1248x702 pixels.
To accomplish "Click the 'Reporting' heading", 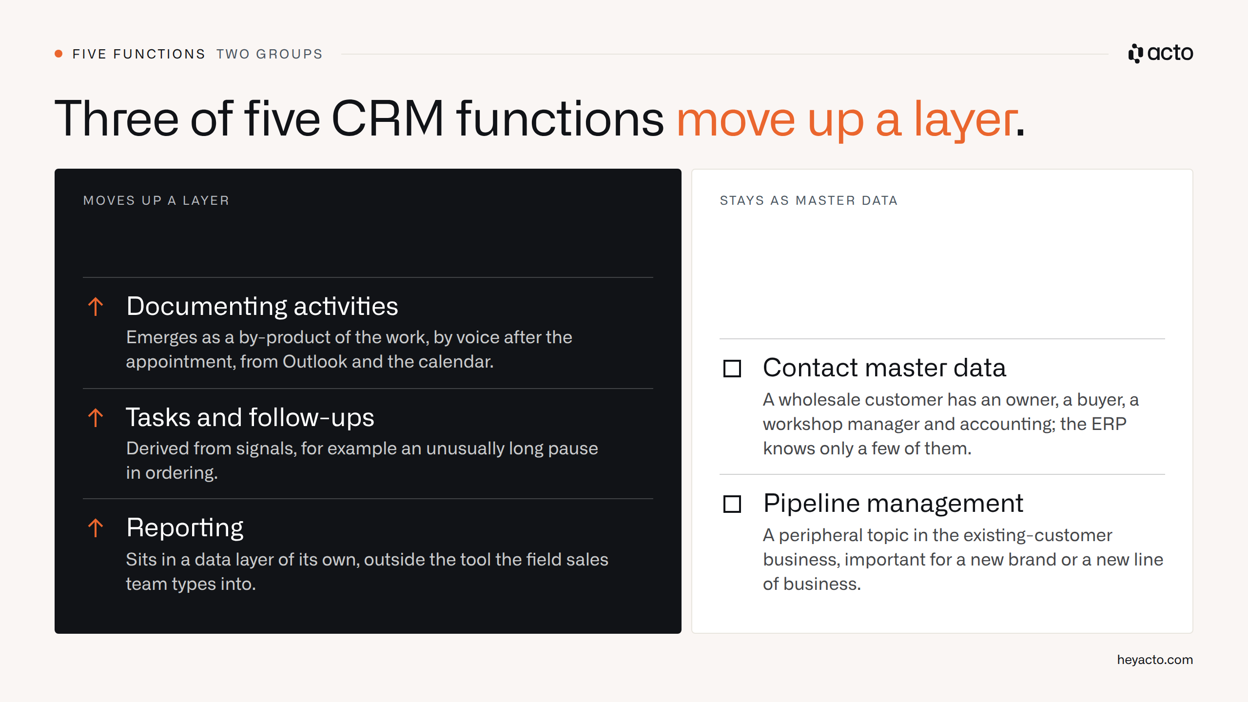I will pyautogui.click(x=185, y=527).
